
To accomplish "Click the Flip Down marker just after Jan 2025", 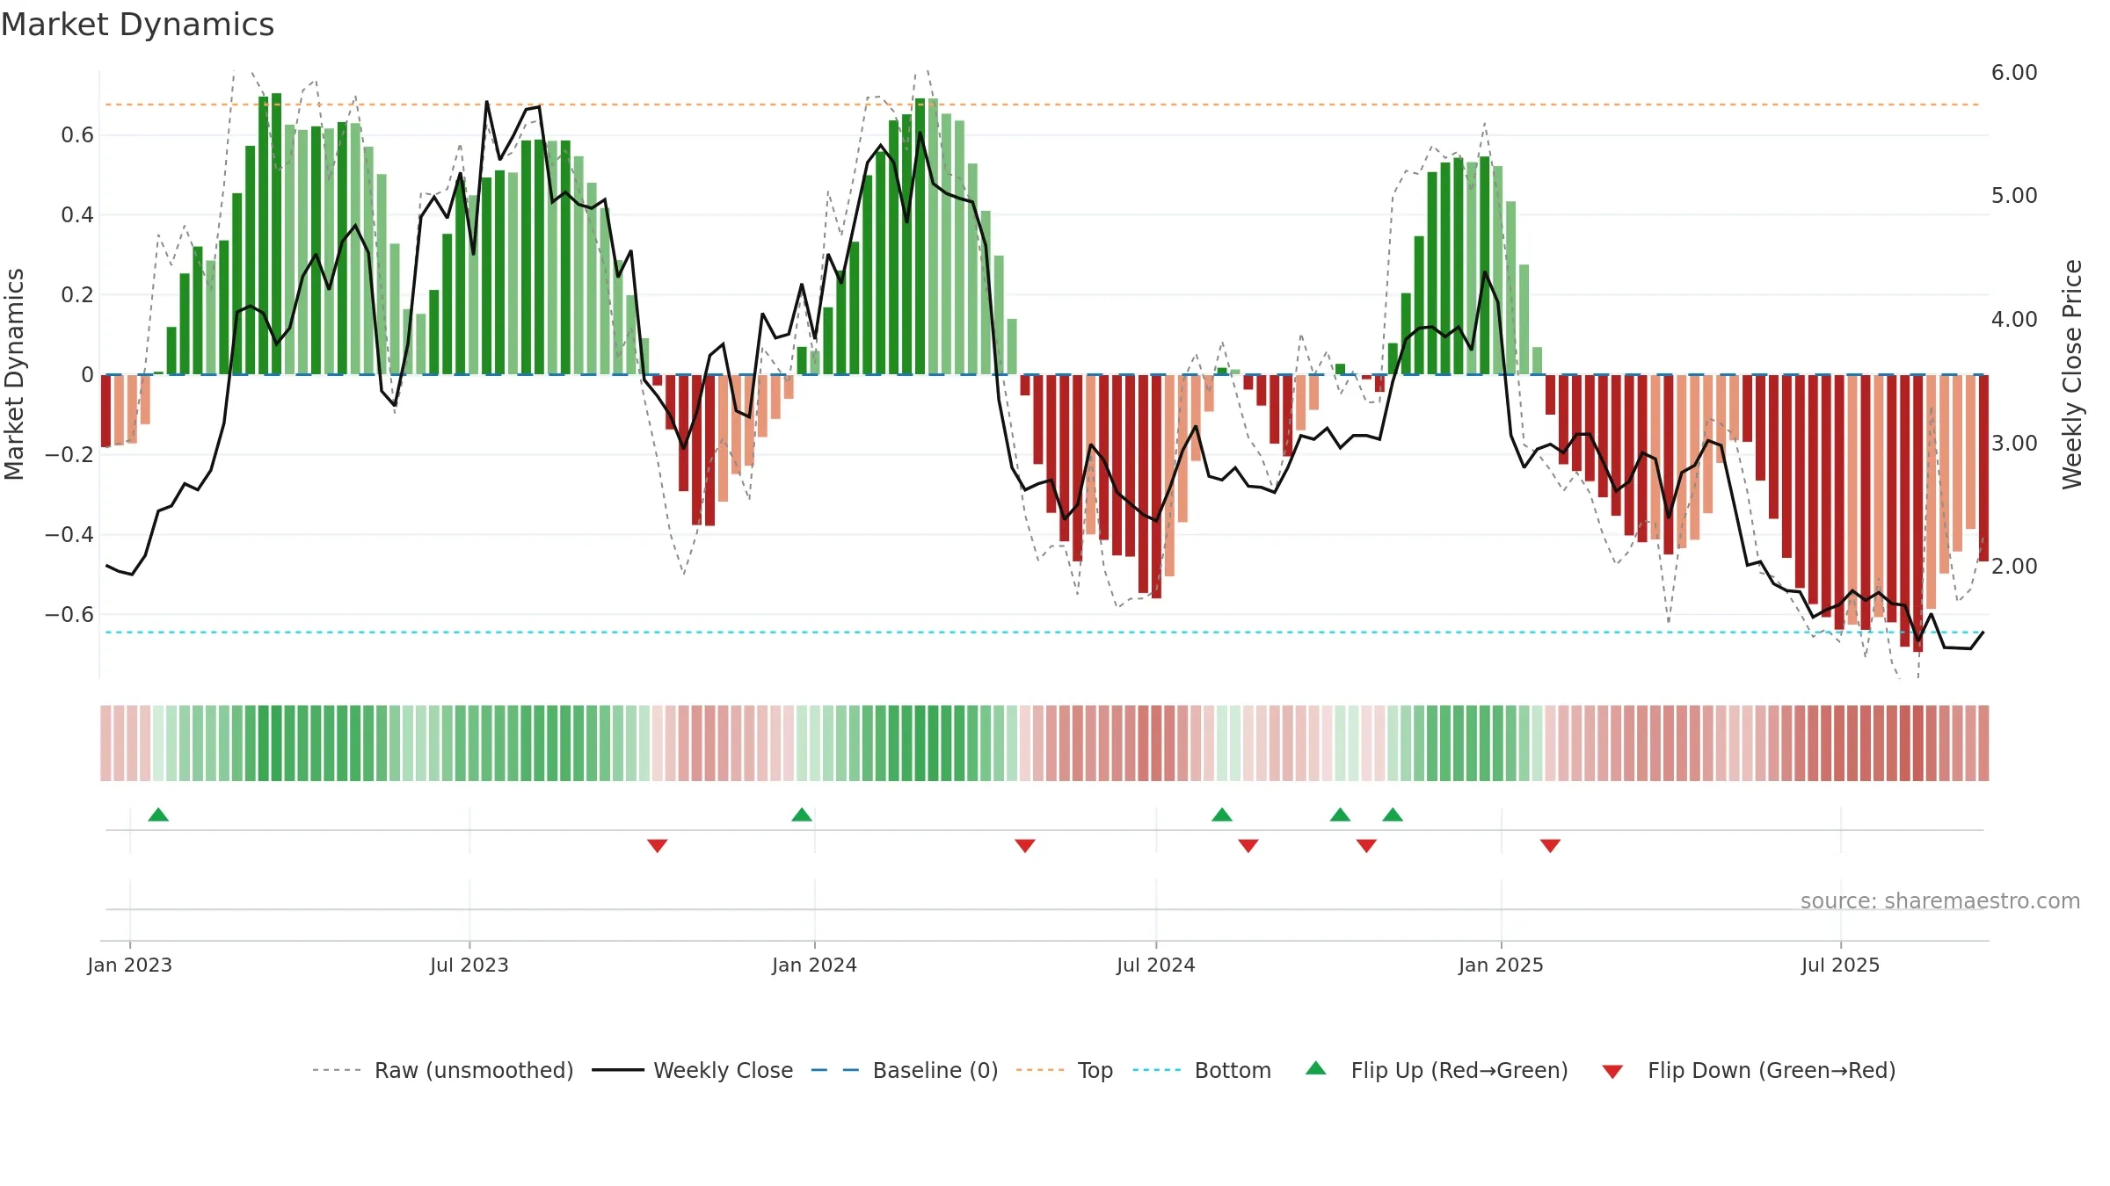I will click(x=1550, y=845).
